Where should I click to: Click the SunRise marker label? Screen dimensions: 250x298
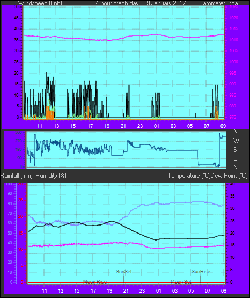pyautogui.click(x=201, y=271)
